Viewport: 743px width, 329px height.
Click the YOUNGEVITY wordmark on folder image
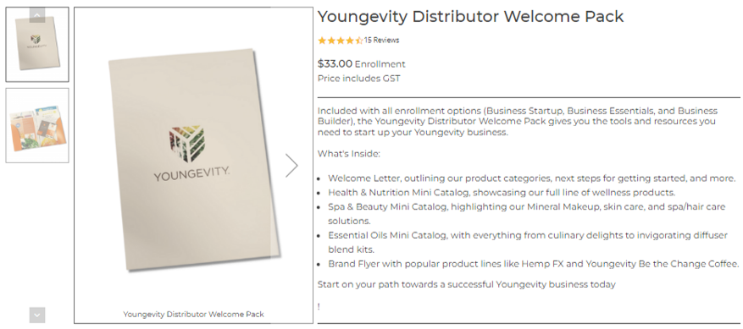192,173
